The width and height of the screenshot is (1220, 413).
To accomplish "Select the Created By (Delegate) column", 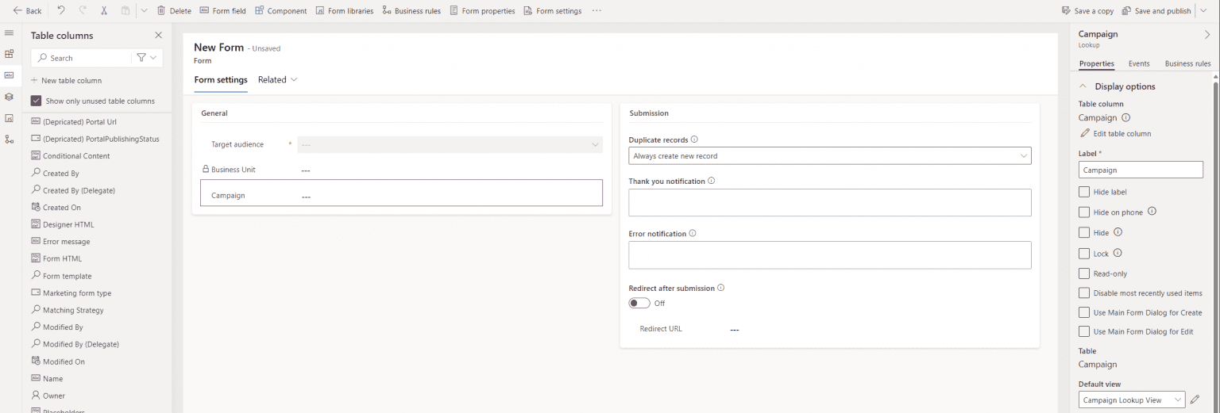I will (73, 190).
